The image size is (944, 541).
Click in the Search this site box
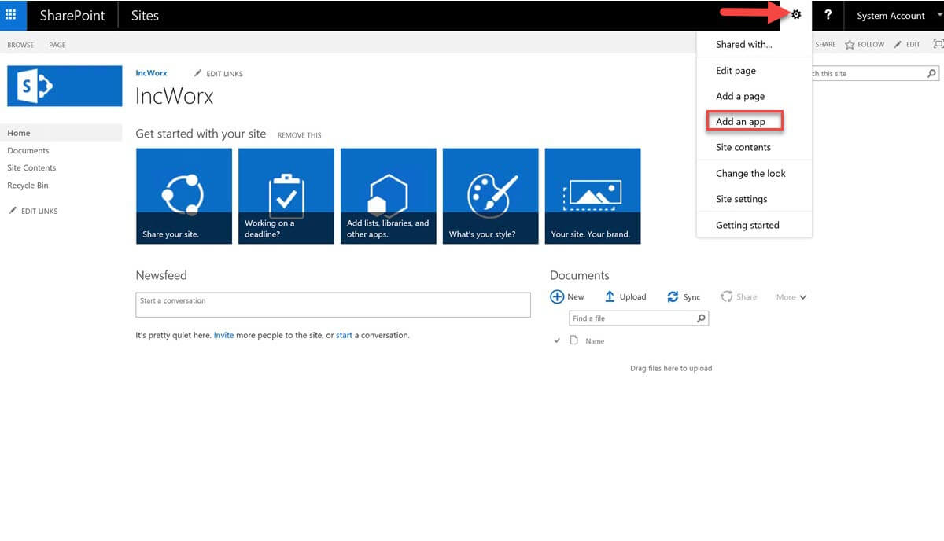pyautogui.click(x=868, y=74)
